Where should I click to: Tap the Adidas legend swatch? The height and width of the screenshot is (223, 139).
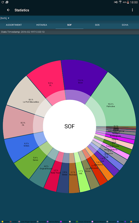[11, 222]
